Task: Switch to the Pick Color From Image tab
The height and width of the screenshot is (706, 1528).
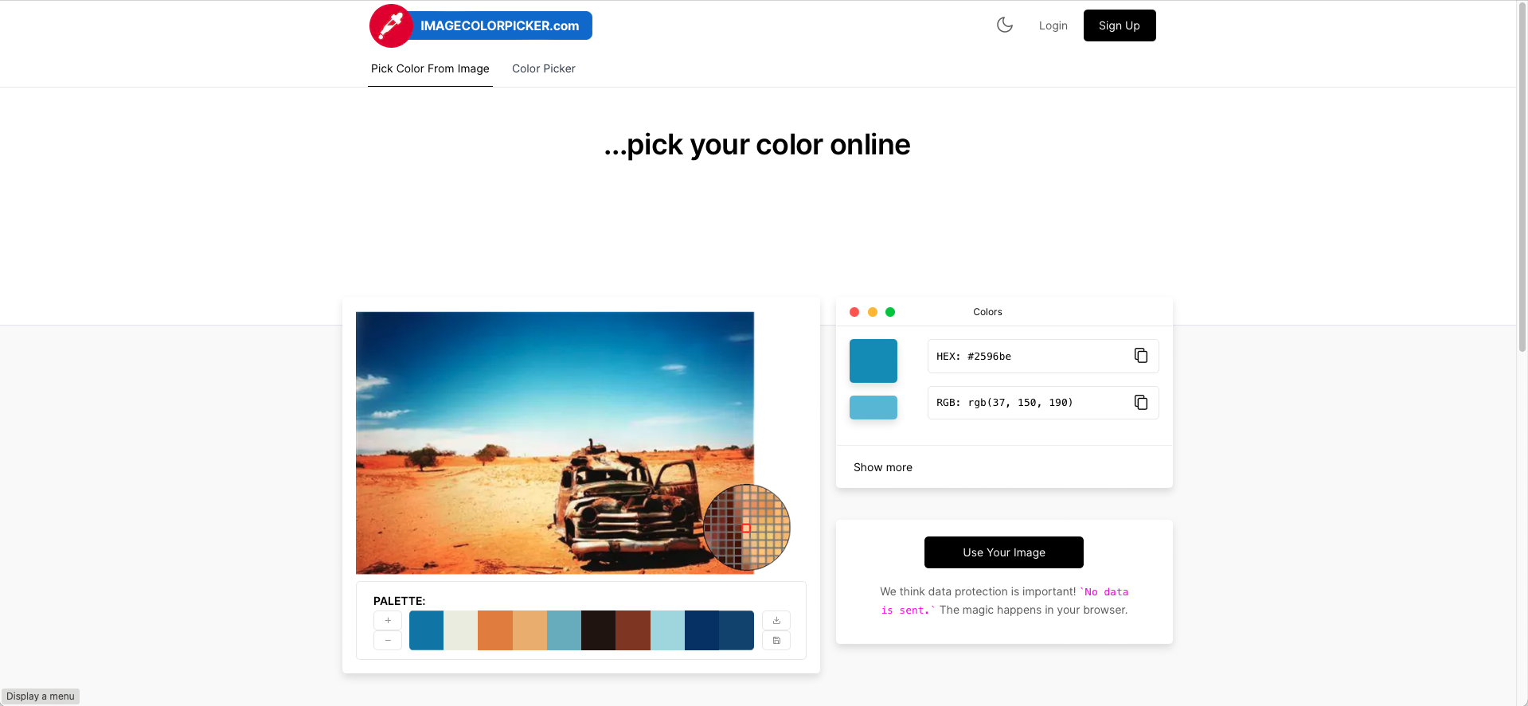Action: coord(430,68)
